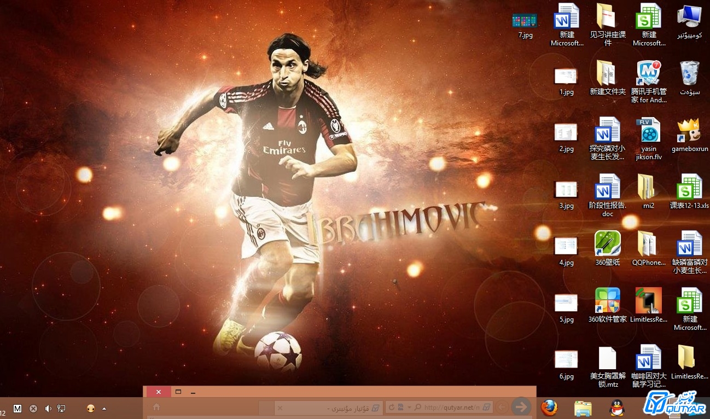Open the volume control in tray
The height and width of the screenshot is (419, 710).
click(x=48, y=409)
